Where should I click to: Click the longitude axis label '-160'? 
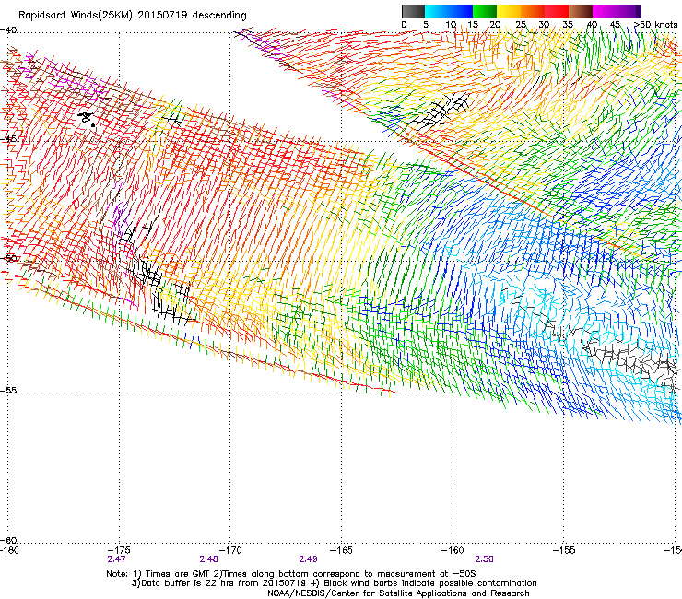pyautogui.click(x=453, y=550)
